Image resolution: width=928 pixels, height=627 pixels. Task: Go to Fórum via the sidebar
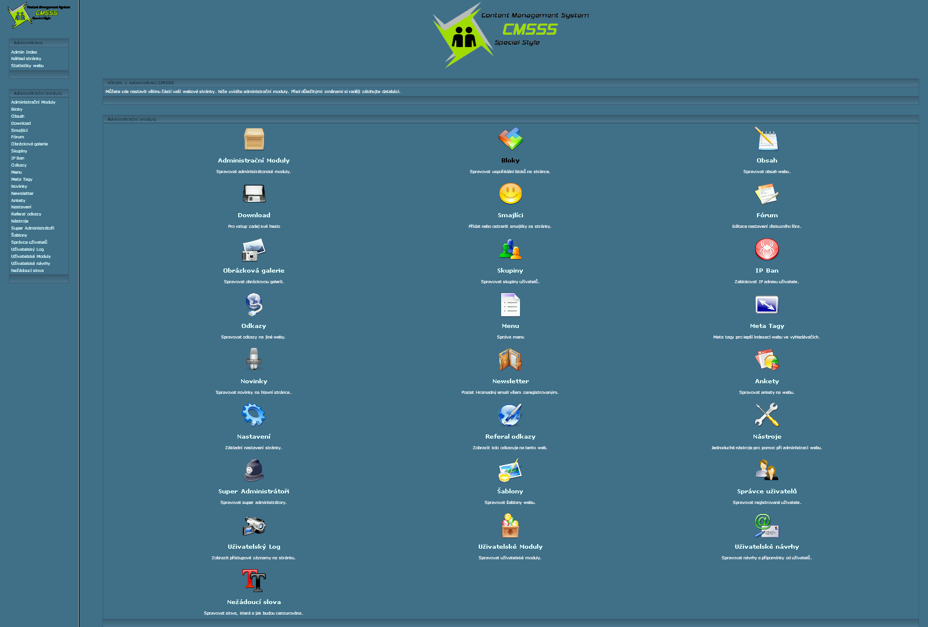click(18, 137)
